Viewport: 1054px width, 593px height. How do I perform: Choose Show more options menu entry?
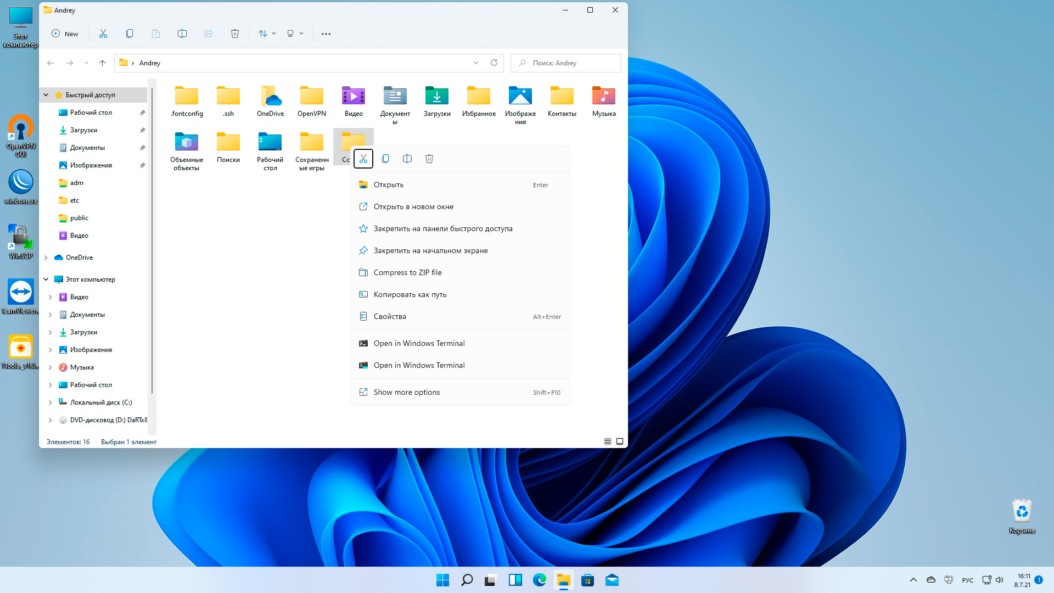(406, 392)
